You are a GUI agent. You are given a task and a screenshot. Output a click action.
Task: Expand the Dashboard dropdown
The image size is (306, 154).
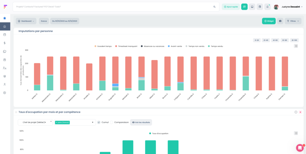(26, 21)
